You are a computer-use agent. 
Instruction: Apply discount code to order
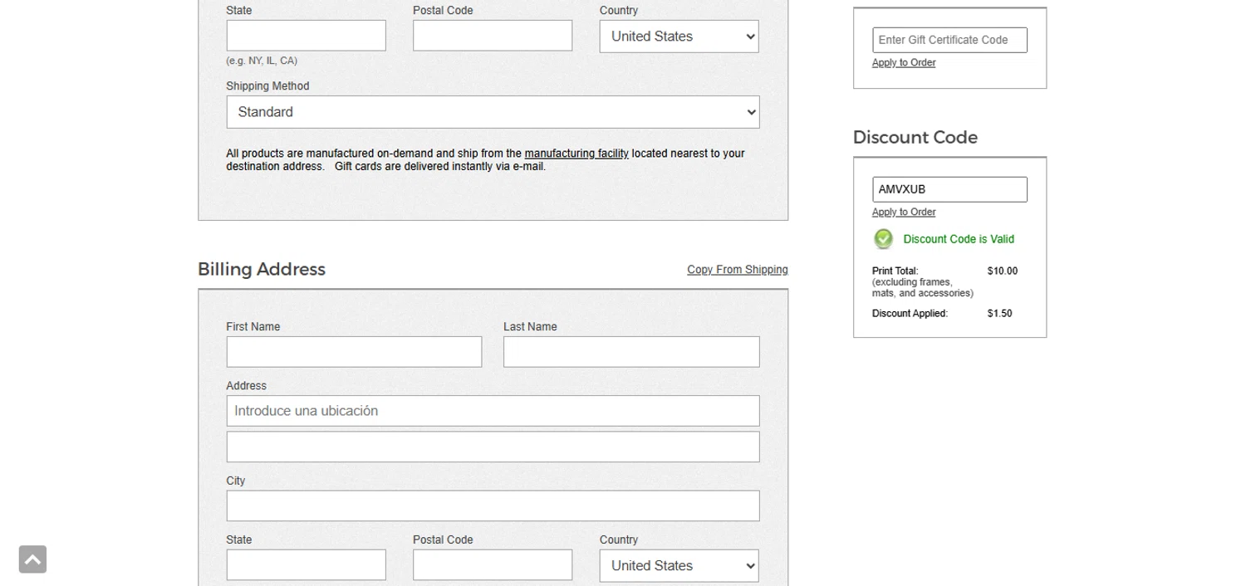tap(904, 212)
